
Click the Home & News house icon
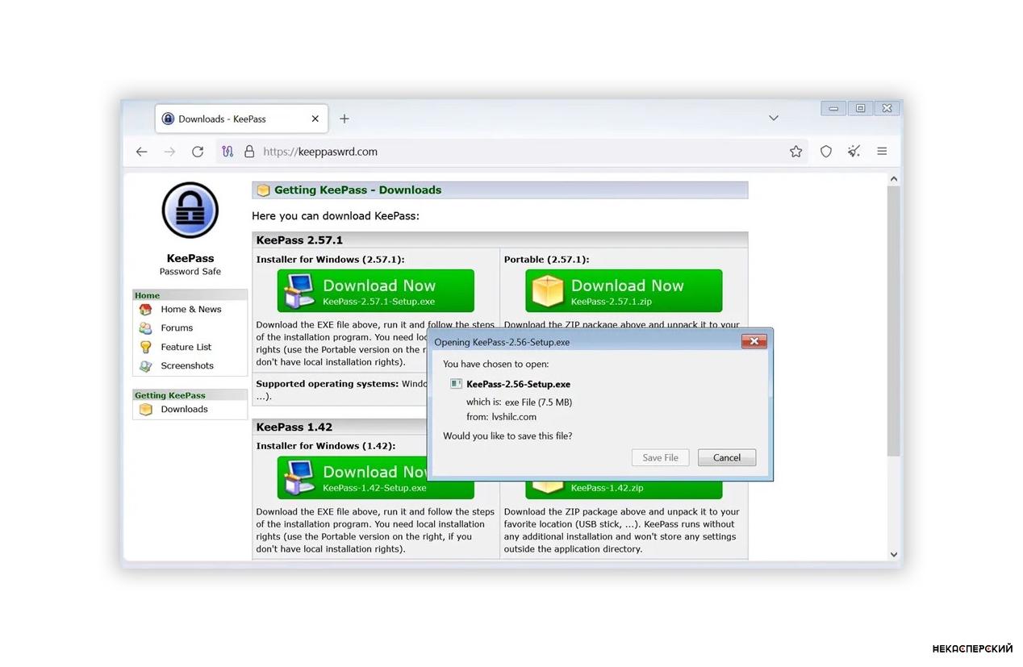click(x=145, y=310)
